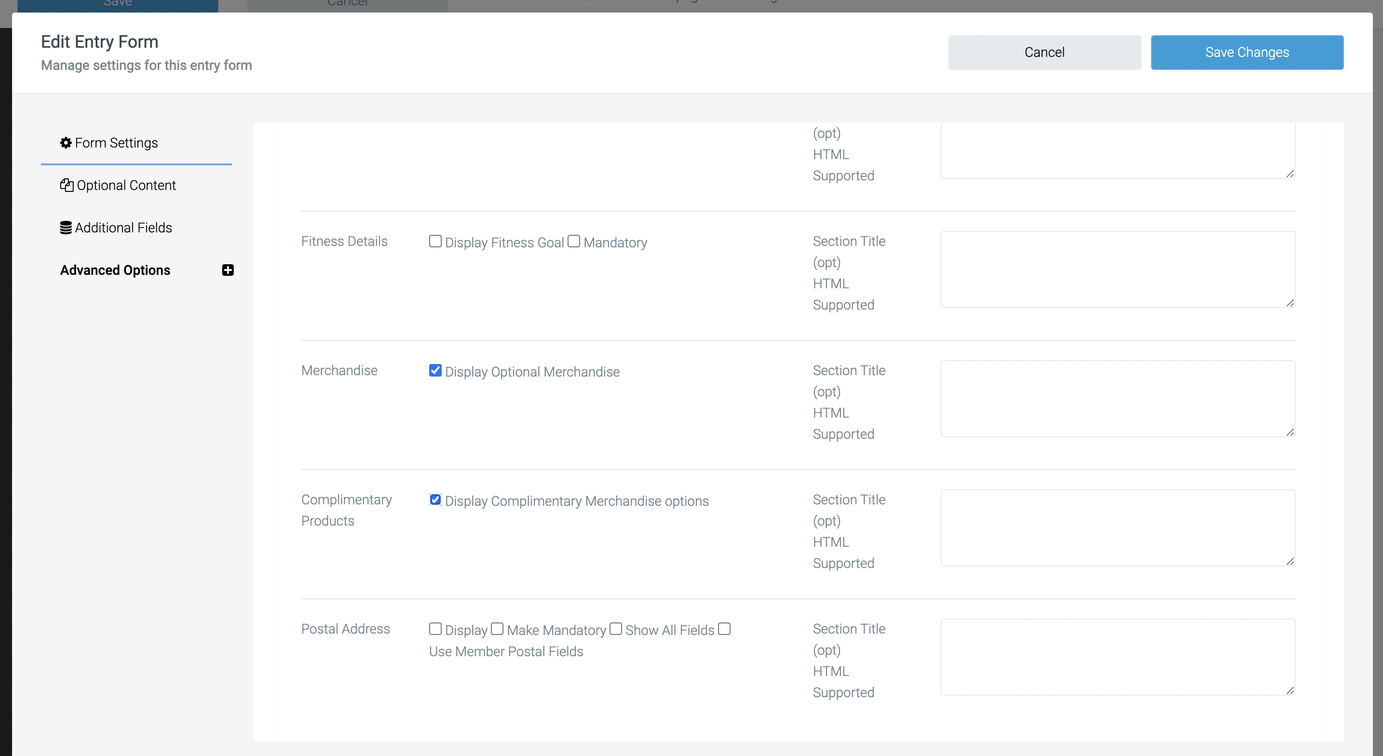
Task: Select the Advanced Options menu item
Action: pyautogui.click(x=115, y=270)
